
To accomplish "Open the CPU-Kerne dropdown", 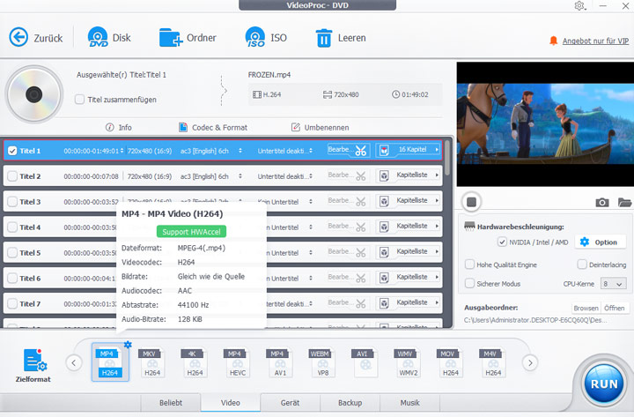I will pyautogui.click(x=614, y=284).
